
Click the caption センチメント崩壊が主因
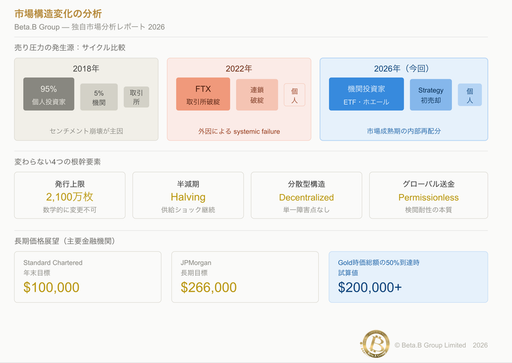pos(86,131)
